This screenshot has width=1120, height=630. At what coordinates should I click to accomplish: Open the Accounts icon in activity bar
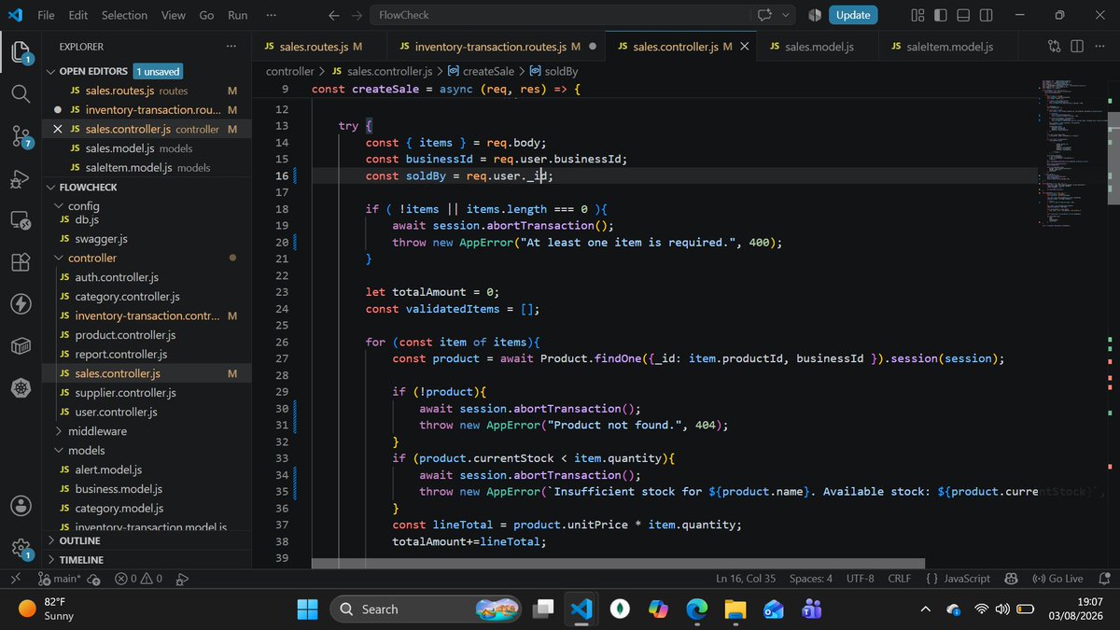click(x=21, y=506)
